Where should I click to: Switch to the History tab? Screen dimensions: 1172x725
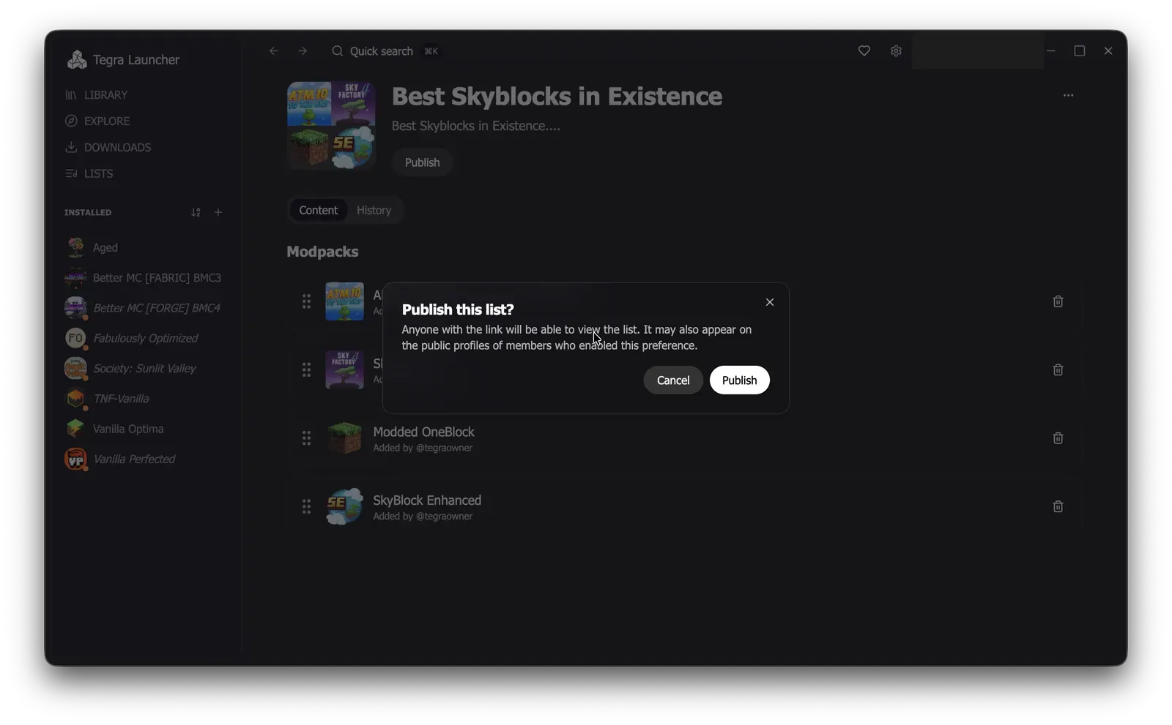pyautogui.click(x=374, y=211)
